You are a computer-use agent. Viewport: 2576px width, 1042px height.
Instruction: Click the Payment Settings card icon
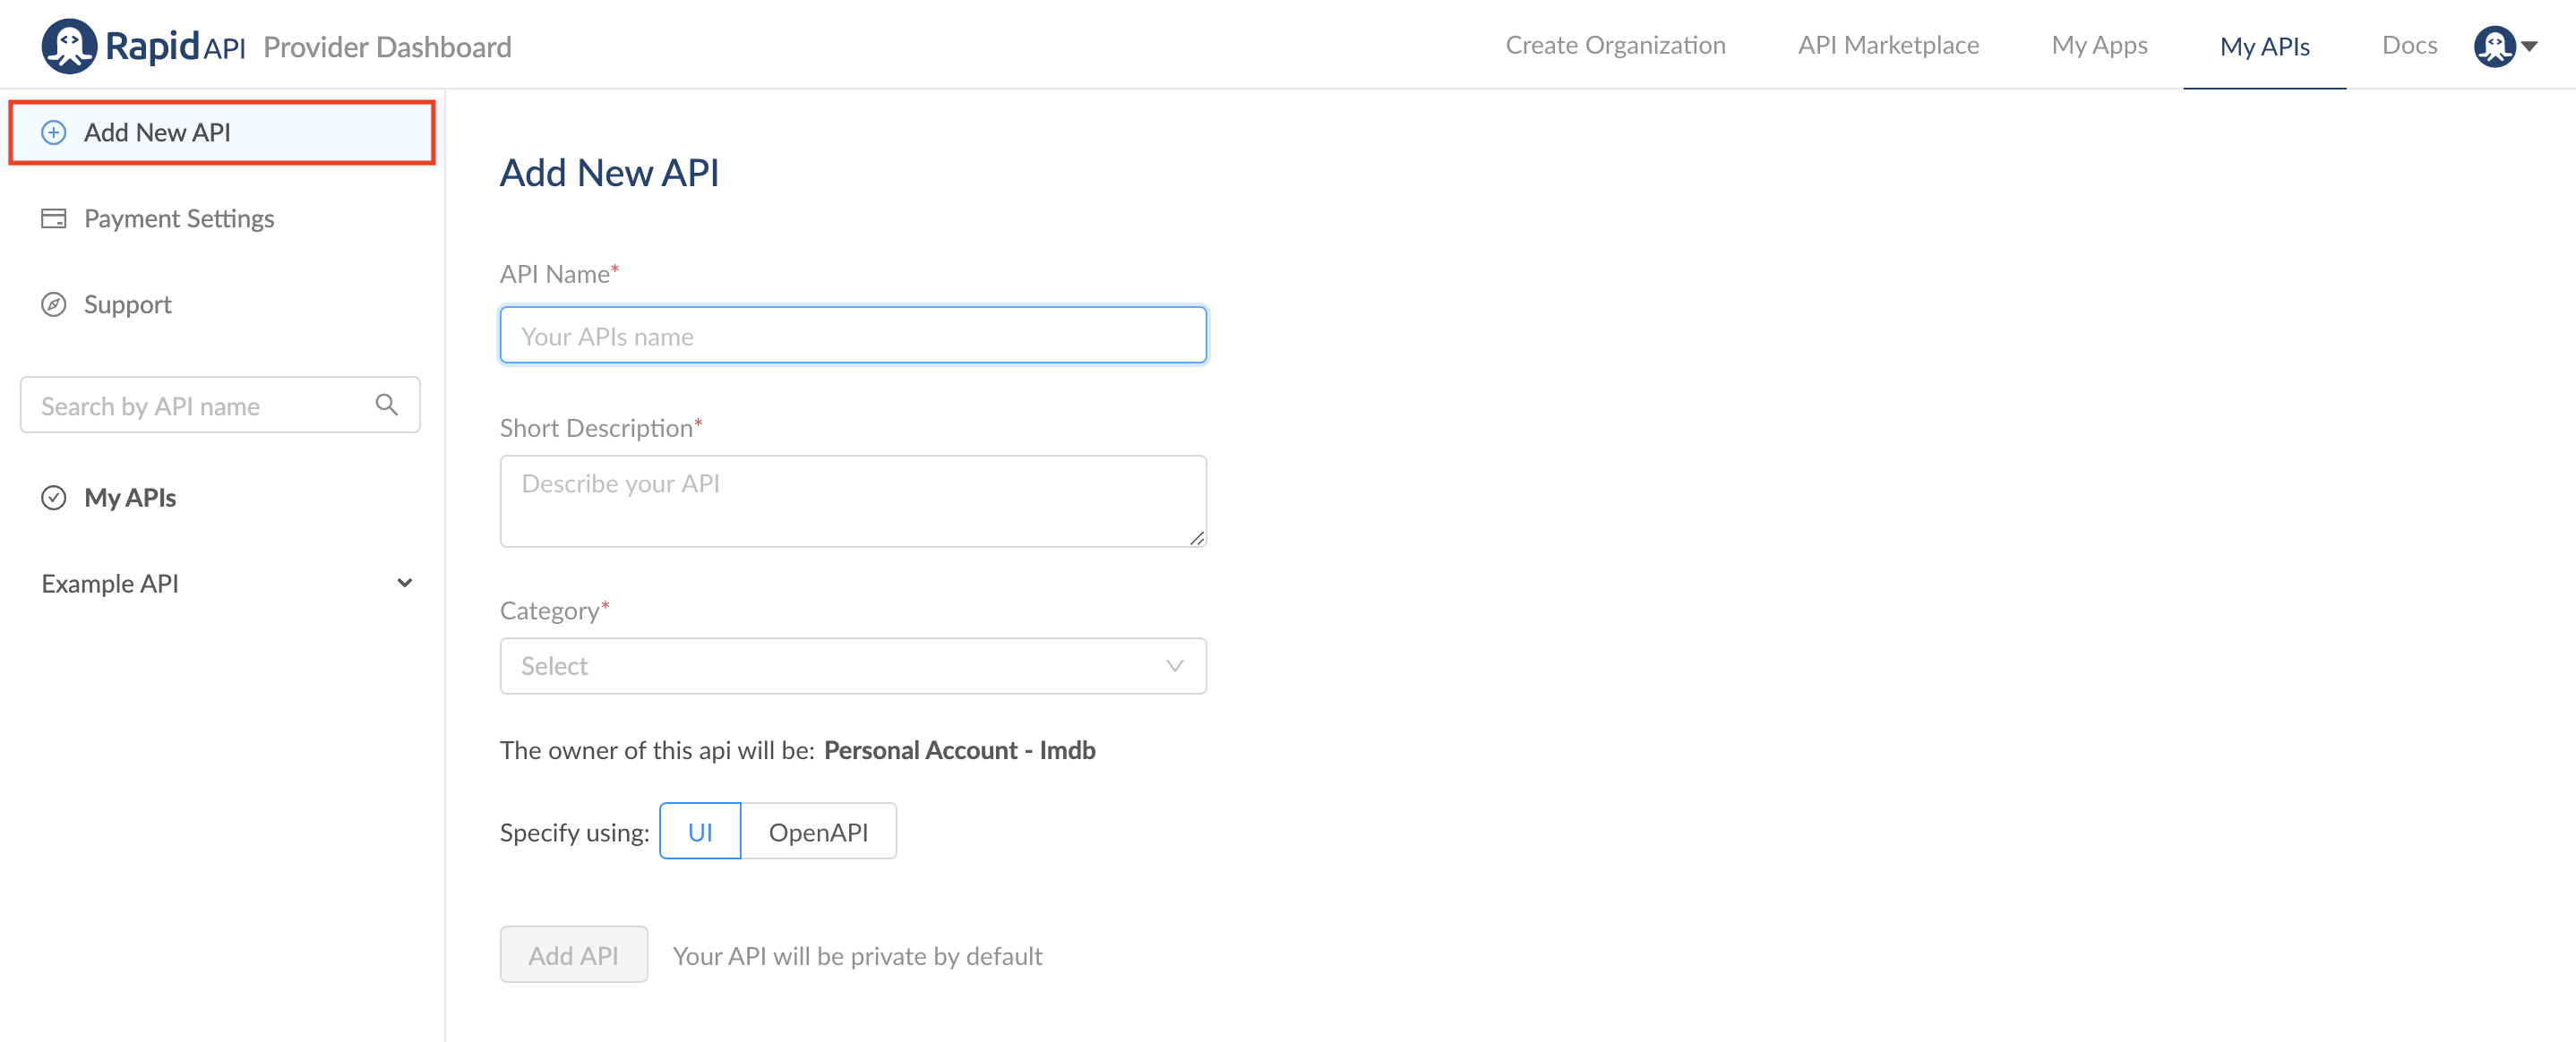pyautogui.click(x=54, y=218)
